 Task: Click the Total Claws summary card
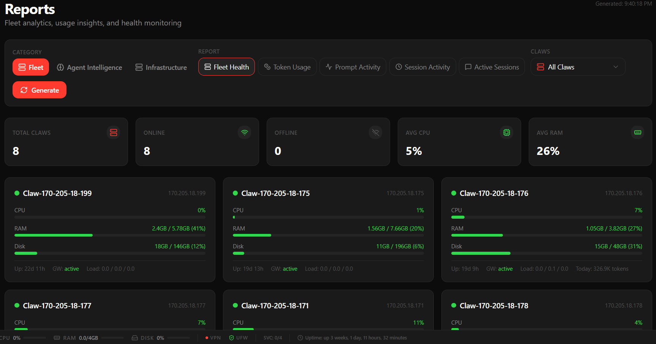(x=66, y=142)
